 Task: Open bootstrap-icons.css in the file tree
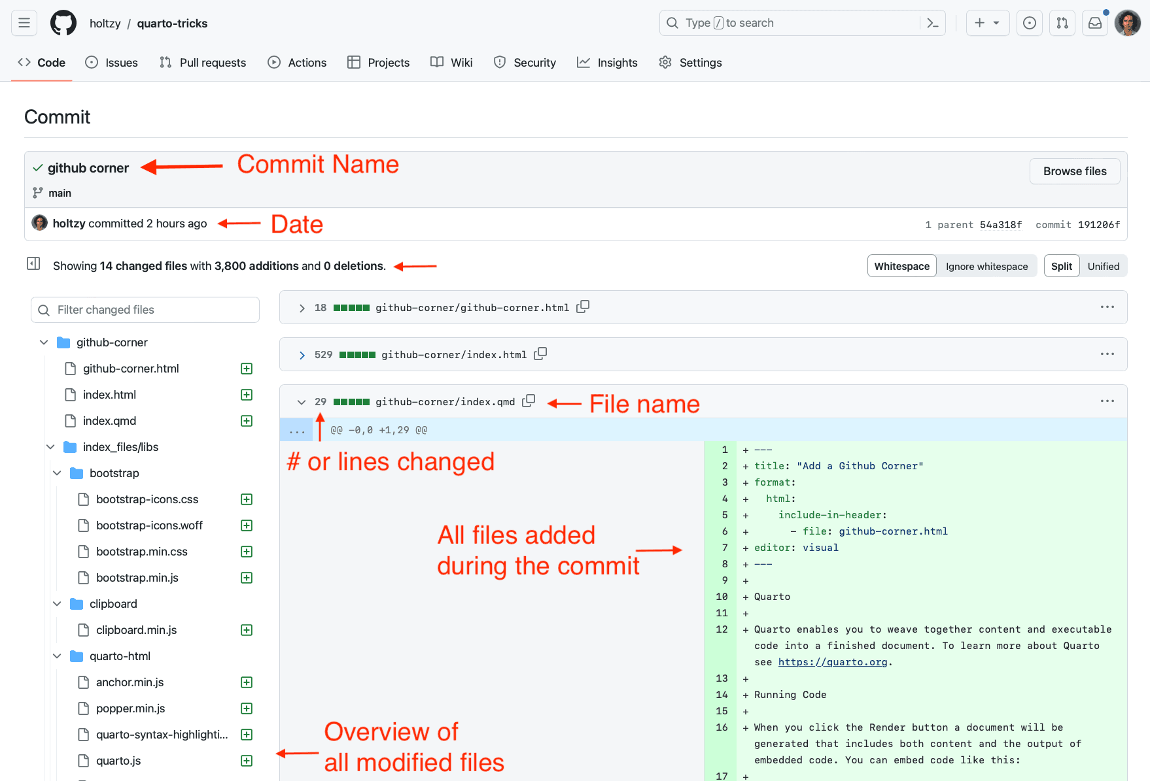pos(147,499)
